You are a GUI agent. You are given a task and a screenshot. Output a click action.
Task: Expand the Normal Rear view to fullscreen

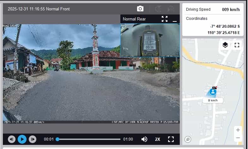click(165, 19)
